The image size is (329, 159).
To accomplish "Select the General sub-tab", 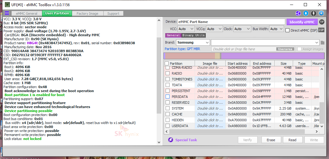I will click(173, 35).
